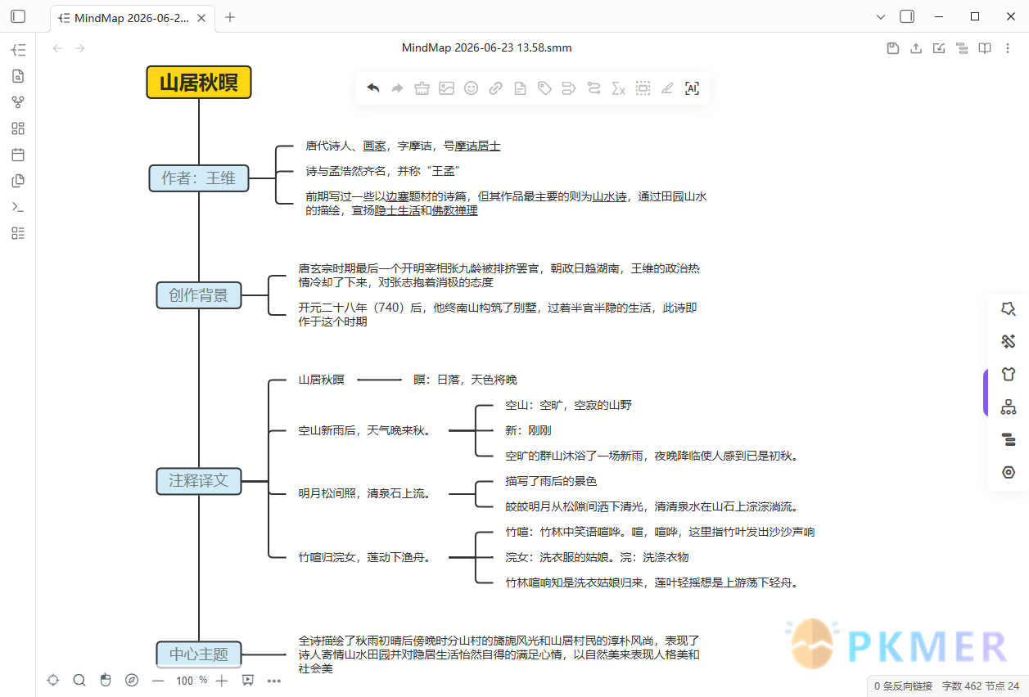The image size is (1029, 697).
Task: Add a hyperlink to the node
Action: 495,88
